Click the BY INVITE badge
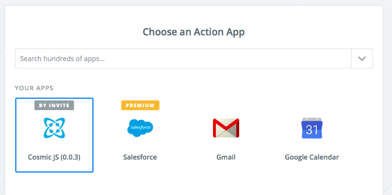This screenshot has width=392, height=195. [x=54, y=105]
